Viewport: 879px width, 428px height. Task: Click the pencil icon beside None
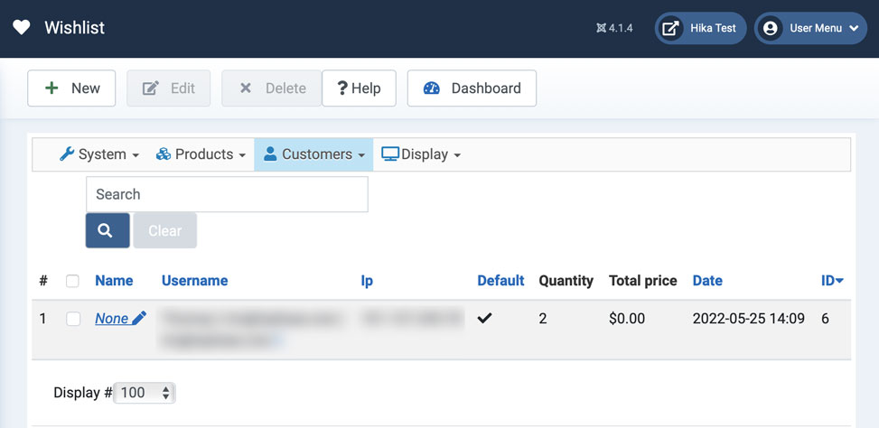coord(139,318)
